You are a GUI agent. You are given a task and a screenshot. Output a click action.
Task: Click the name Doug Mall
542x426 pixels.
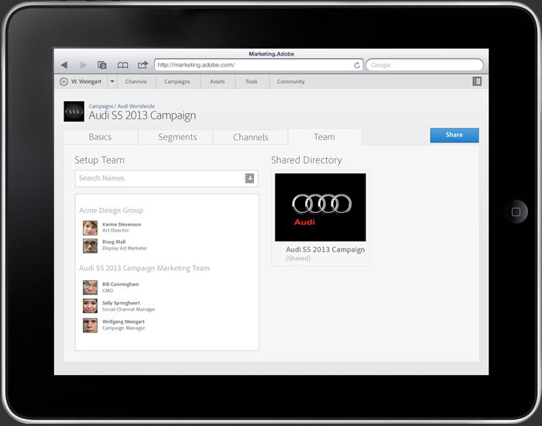(x=114, y=242)
